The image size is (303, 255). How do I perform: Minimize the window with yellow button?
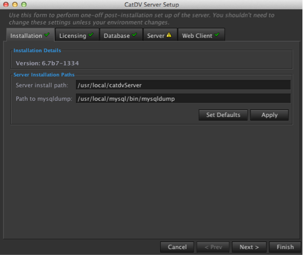point(15,4)
